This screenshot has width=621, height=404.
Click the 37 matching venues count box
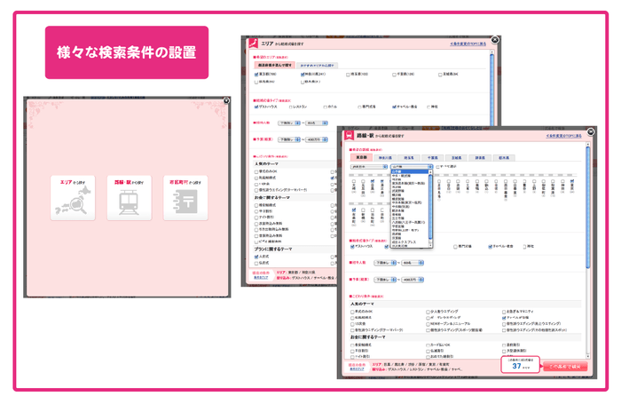pos(521,365)
